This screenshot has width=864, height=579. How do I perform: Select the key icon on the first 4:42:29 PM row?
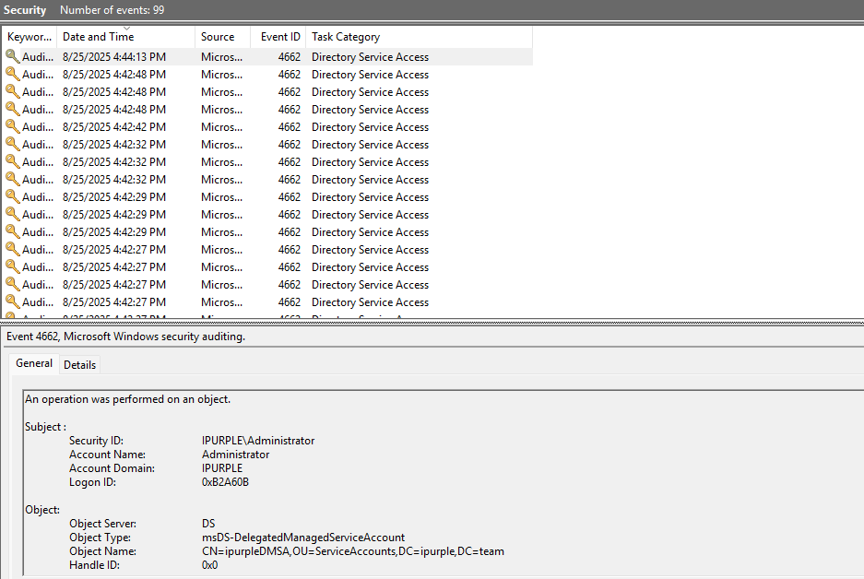click(x=12, y=196)
